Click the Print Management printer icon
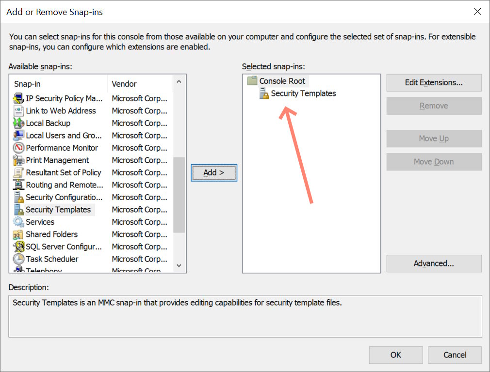The image size is (490, 372). point(18,160)
